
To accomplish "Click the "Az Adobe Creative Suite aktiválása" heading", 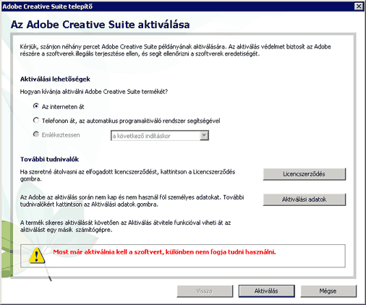I will [x=100, y=25].
